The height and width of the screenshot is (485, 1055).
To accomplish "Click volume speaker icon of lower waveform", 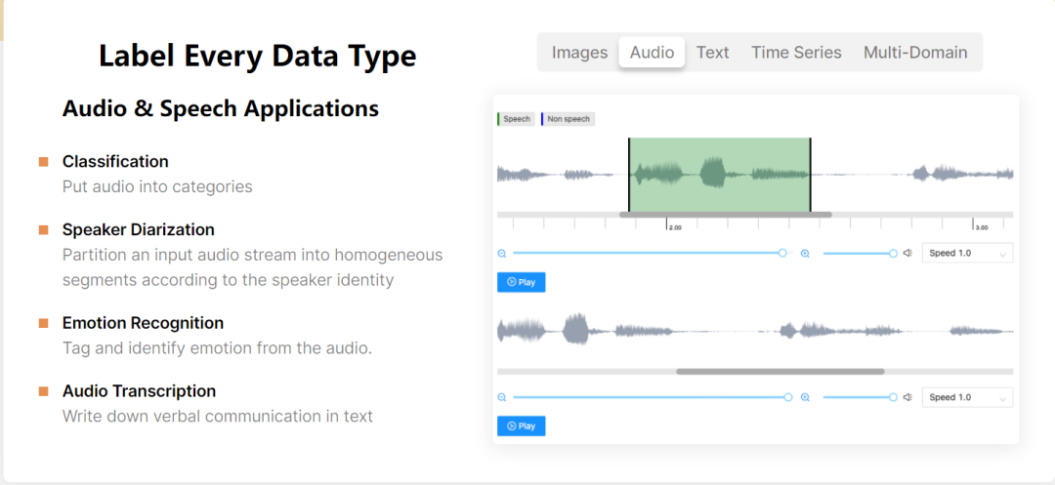I will coord(907,397).
